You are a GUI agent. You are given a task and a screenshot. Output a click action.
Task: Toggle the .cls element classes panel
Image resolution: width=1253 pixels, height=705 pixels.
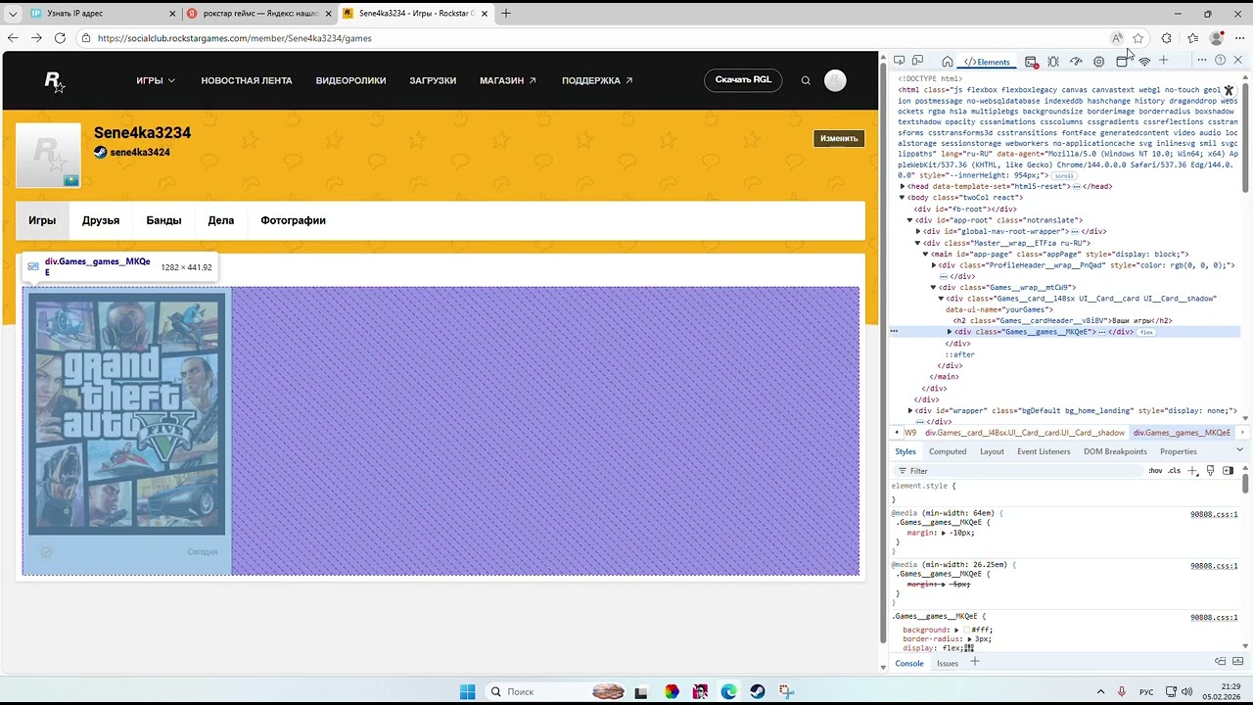(x=1175, y=471)
